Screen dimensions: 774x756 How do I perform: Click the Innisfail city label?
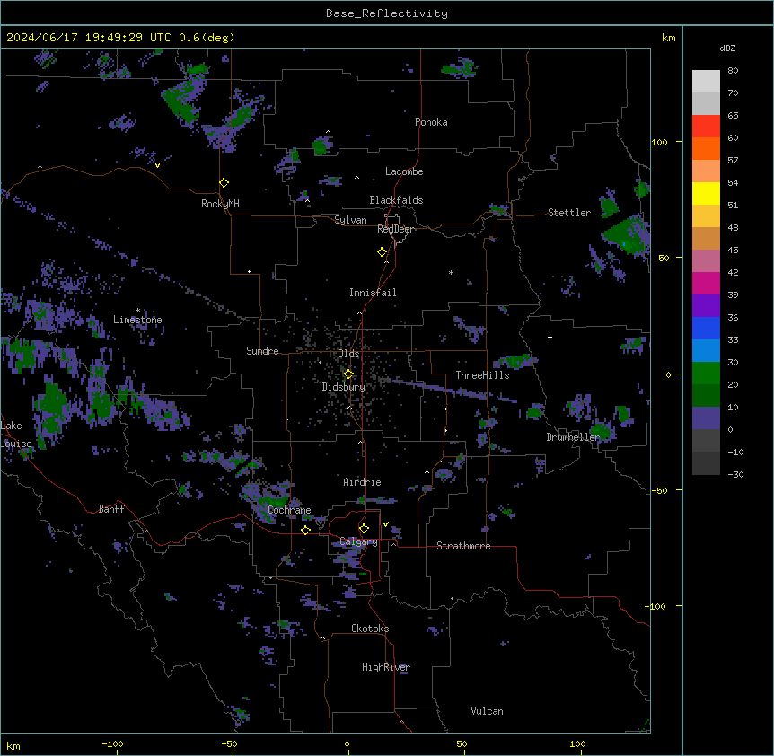click(373, 293)
